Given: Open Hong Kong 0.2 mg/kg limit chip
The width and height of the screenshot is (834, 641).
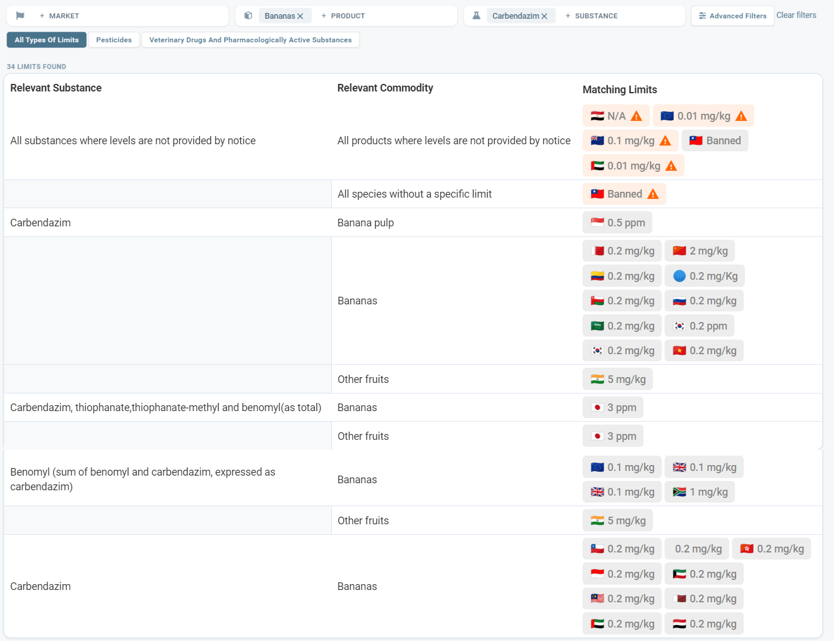Looking at the screenshot, I should 772,549.
